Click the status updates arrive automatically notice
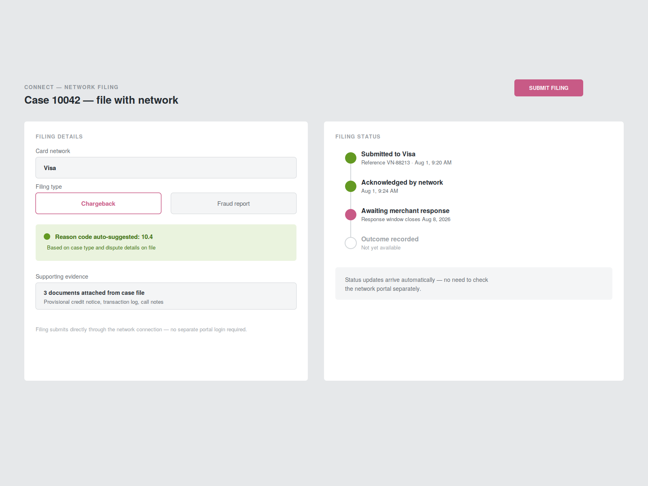The image size is (648, 486). pos(474,283)
